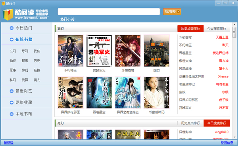Click author 天蚕土豆 in ranking list
This screenshot has width=238, height=146.
click(222, 37)
